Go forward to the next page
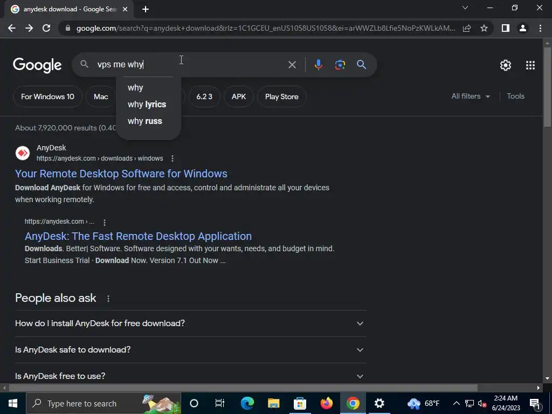 point(29,28)
